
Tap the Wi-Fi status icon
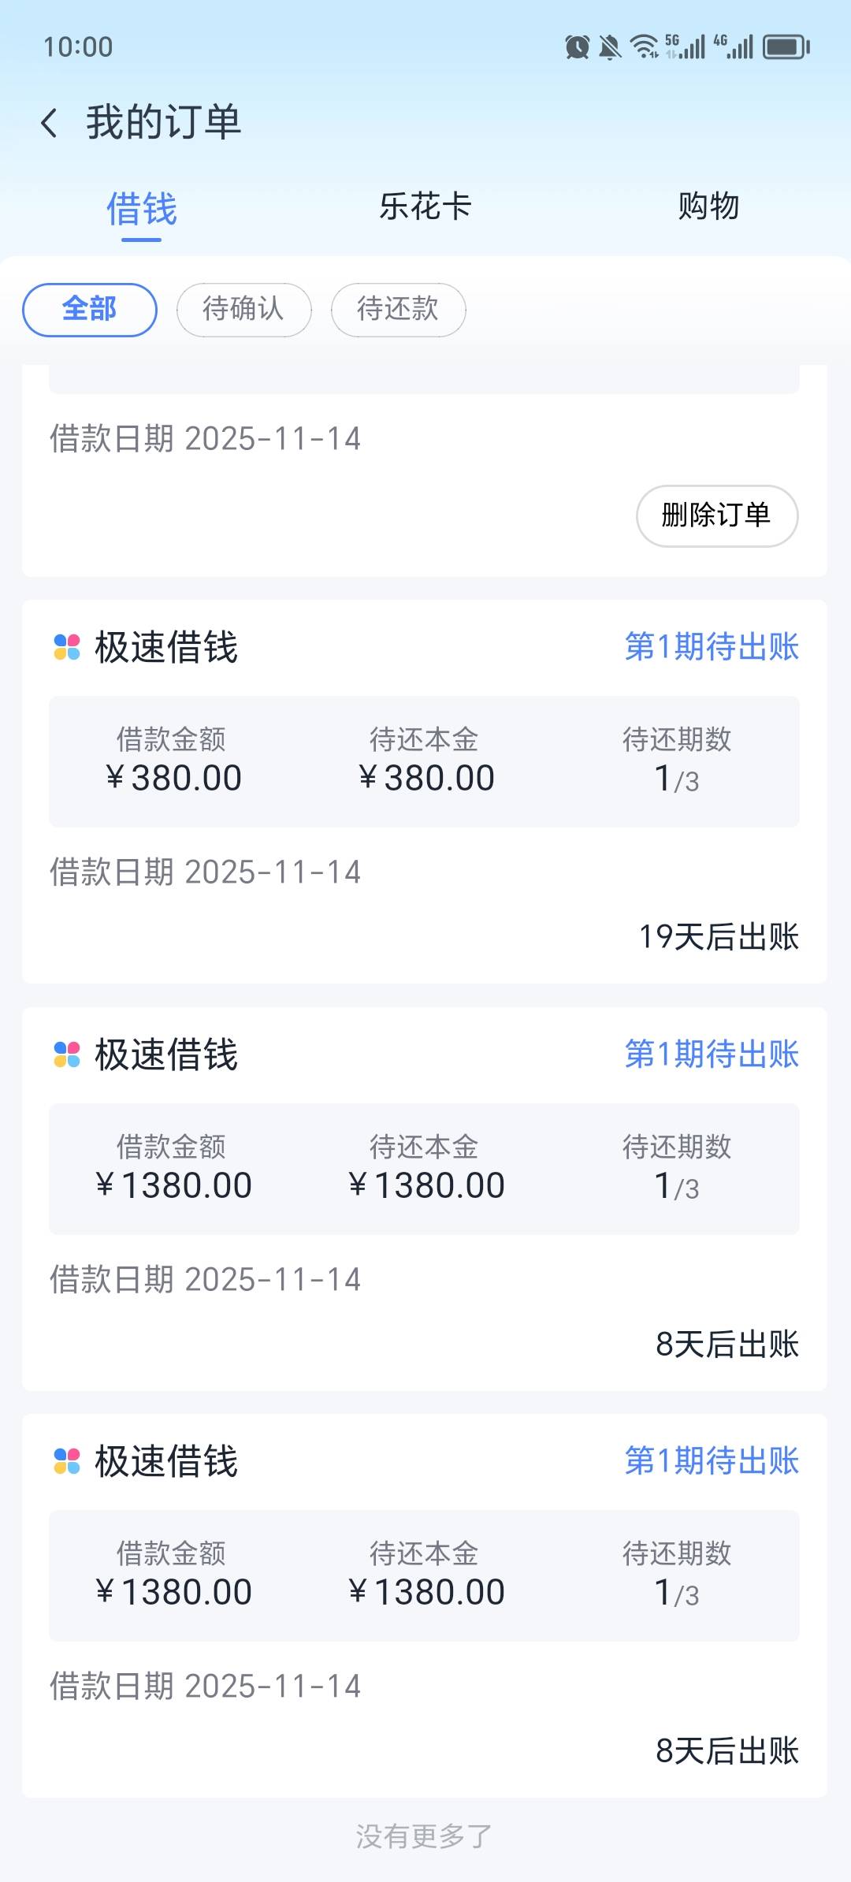click(645, 47)
